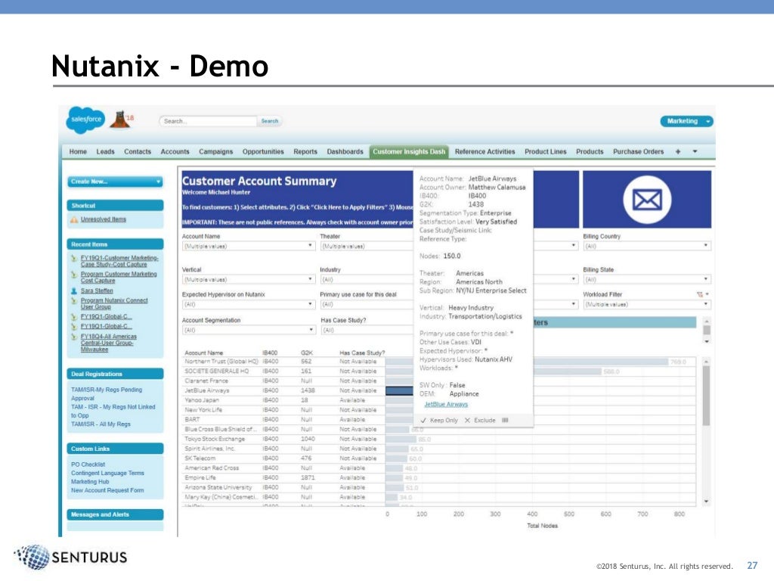The width and height of the screenshot is (774, 581).
Task: Click in the Search input field
Action: 208,121
